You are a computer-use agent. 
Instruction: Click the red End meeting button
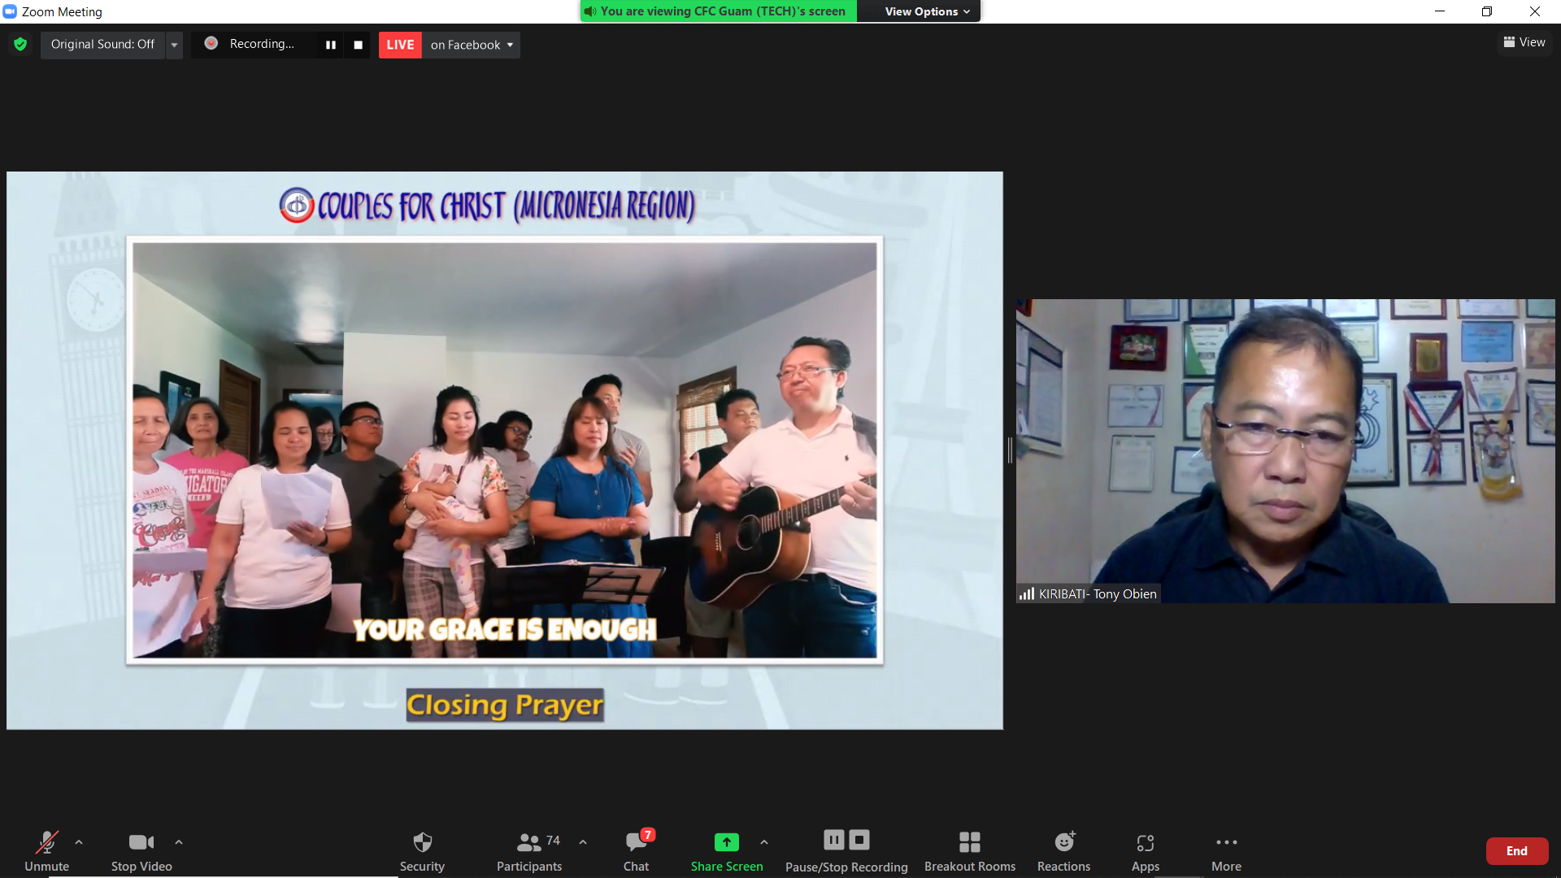[x=1517, y=851]
